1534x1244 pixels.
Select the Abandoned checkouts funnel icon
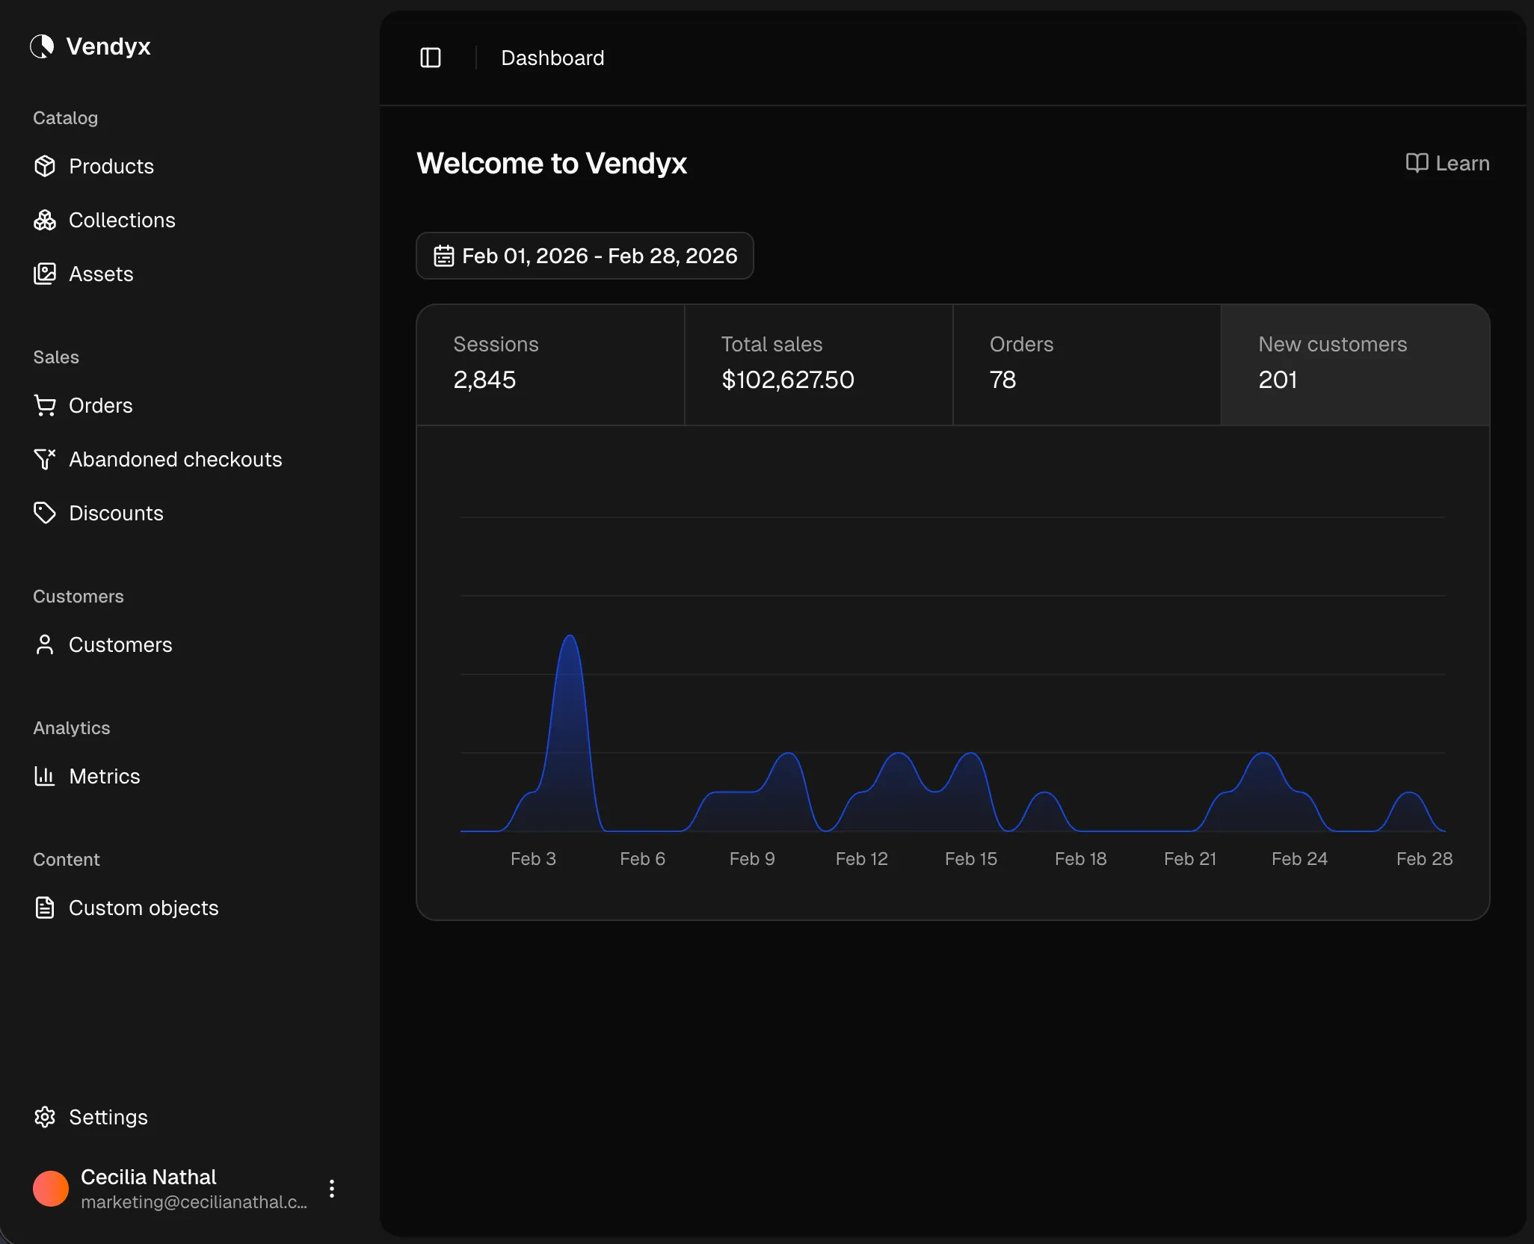(x=45, y=459)
